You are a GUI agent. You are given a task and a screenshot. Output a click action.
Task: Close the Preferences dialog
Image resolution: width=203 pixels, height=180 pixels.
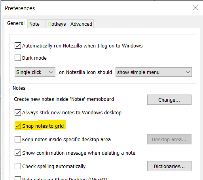pos(195,8)
